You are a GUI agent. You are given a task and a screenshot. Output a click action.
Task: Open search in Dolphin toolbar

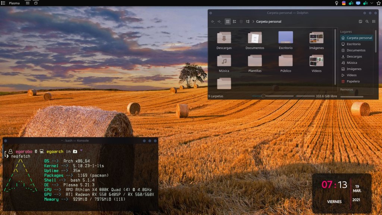click(367, 22)
